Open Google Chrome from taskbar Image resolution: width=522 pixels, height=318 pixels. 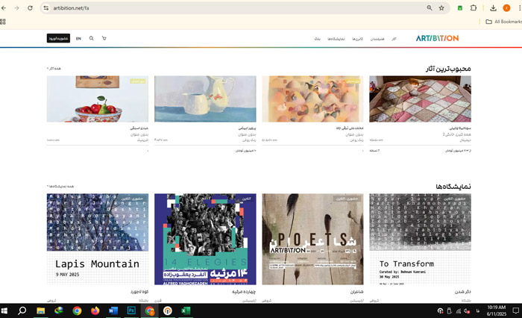tap(77, 311)
